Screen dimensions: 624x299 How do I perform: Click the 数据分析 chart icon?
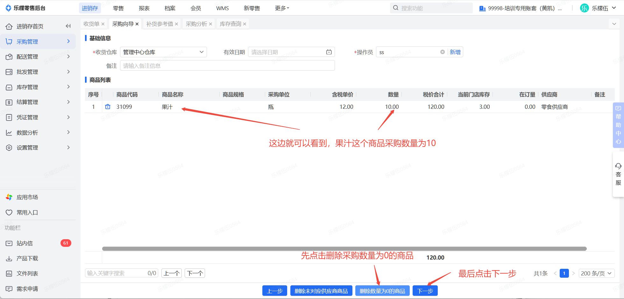click(9, 133)
